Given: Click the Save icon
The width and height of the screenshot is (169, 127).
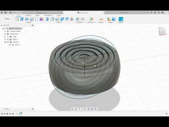Looking at the screenshot, I should click(x=11, y=12).
